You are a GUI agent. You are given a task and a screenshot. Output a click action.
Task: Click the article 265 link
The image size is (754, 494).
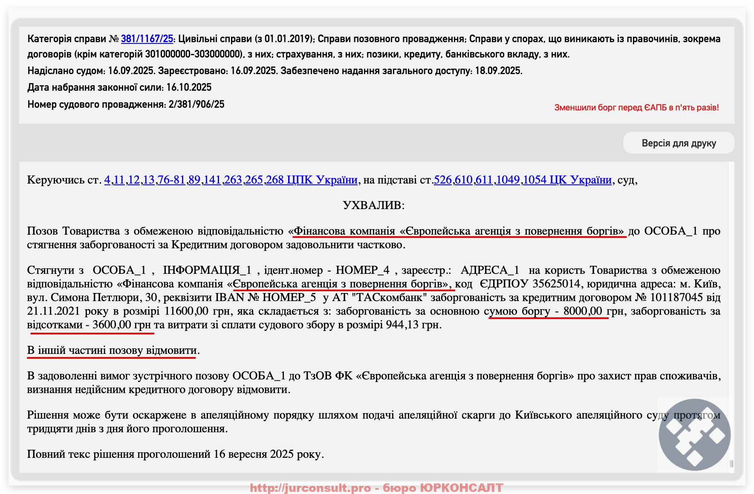[x=254, y=180]
